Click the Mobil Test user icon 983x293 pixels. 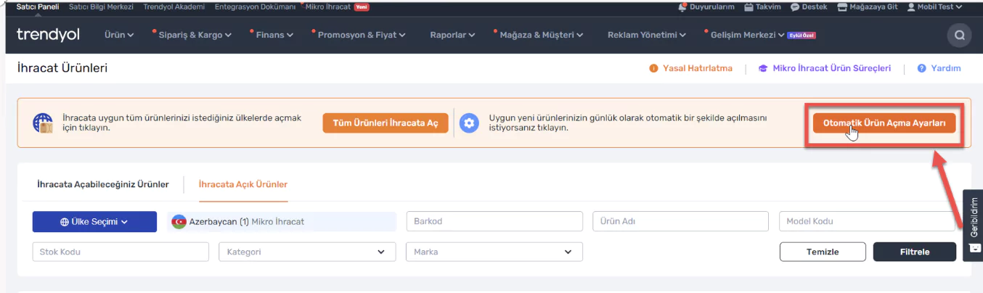[x=911, y=7]
